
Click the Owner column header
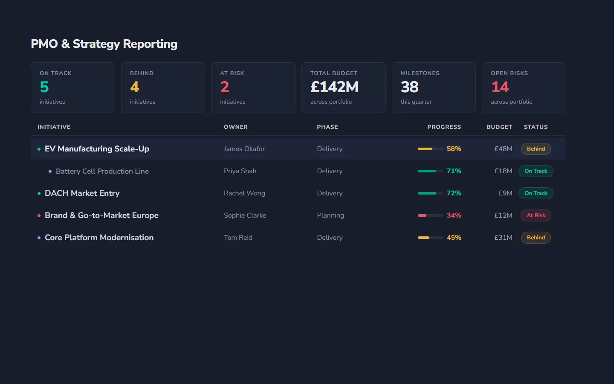click(x=235, y=127)
